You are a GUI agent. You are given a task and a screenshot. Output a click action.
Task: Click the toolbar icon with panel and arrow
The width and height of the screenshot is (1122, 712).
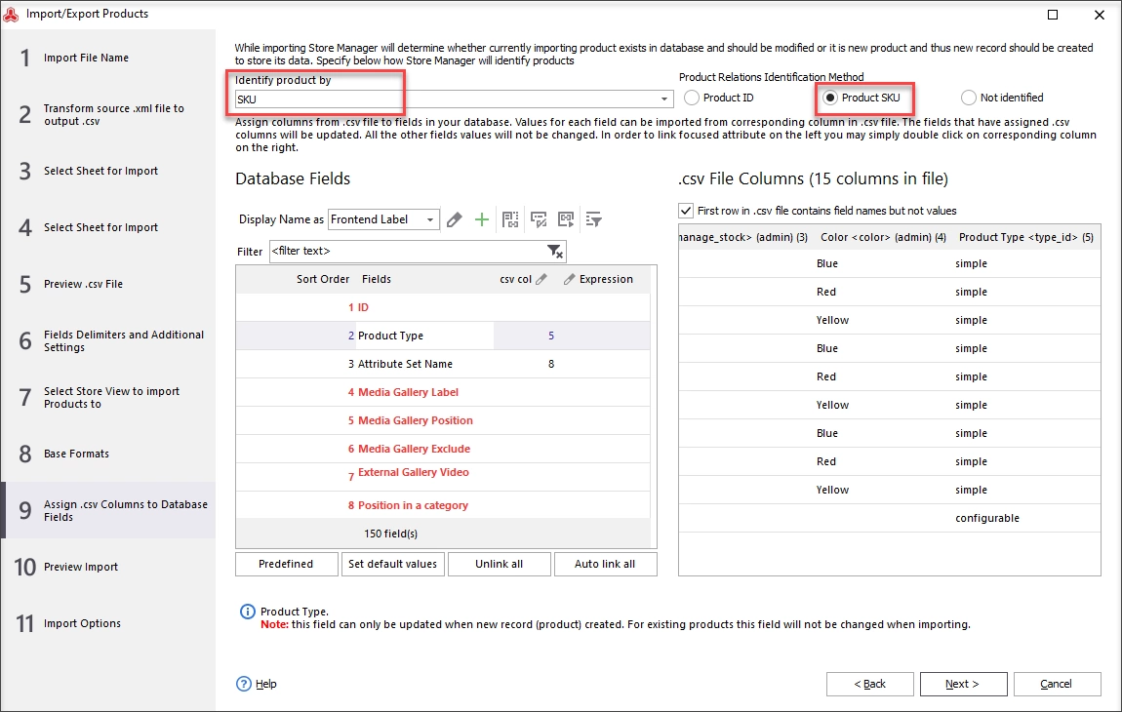(566, 219)
